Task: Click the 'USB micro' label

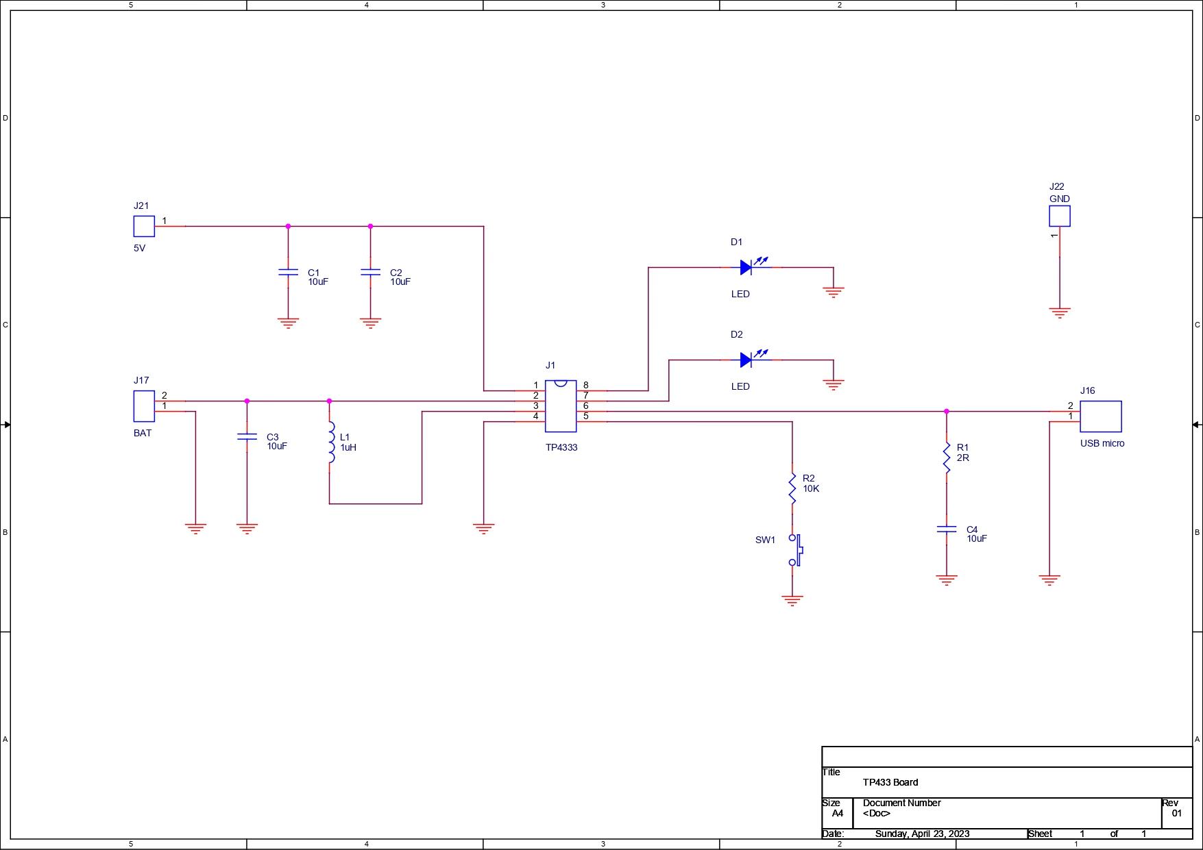Action: 1102,443
